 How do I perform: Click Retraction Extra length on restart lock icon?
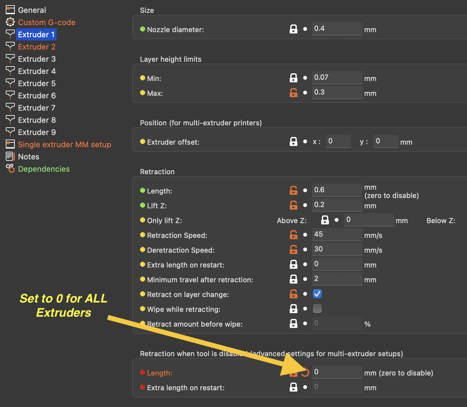tap(294, 264)
